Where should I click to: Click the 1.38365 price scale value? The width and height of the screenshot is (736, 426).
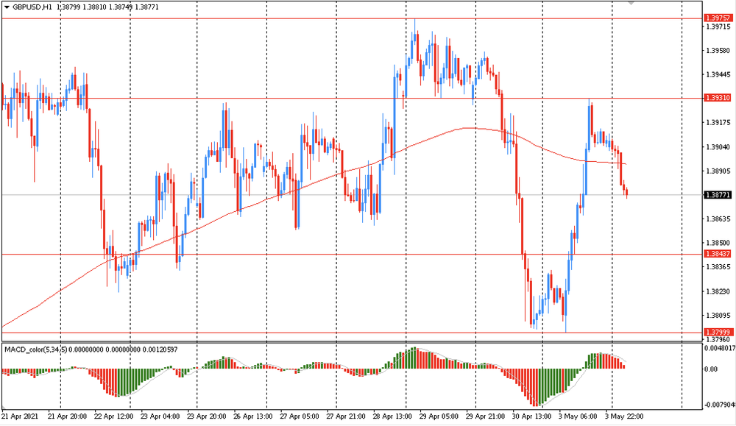(x=718, y=267)
